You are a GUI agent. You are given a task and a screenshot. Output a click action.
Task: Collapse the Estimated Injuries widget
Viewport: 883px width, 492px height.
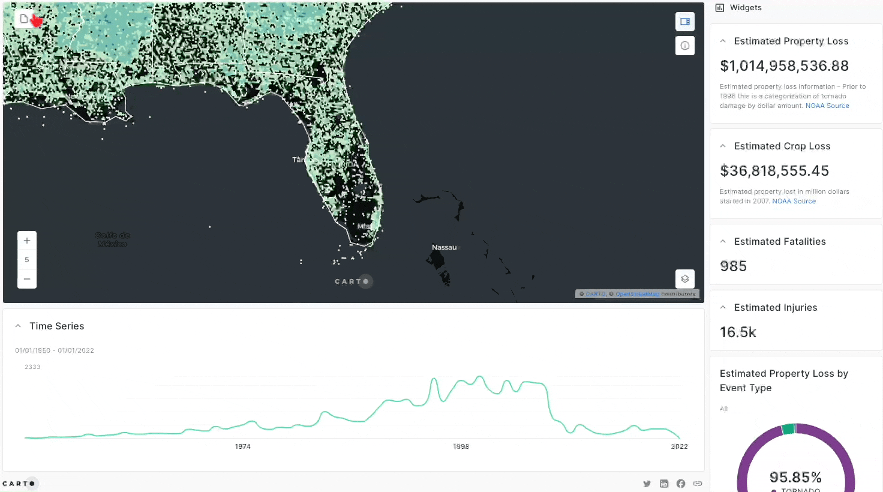[723, 308]
